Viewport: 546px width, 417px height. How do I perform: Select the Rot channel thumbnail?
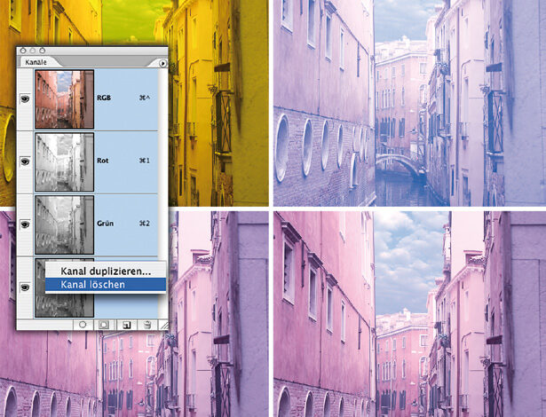tap(64, 161)
